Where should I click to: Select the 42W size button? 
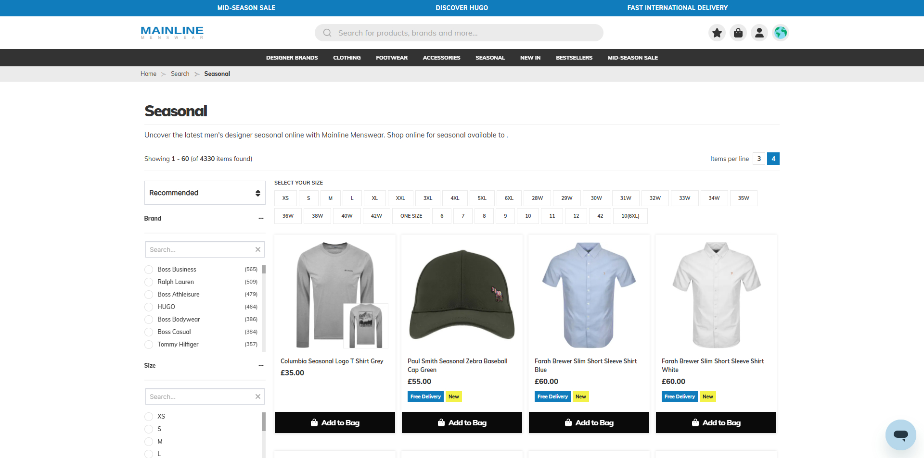point(376,216)
